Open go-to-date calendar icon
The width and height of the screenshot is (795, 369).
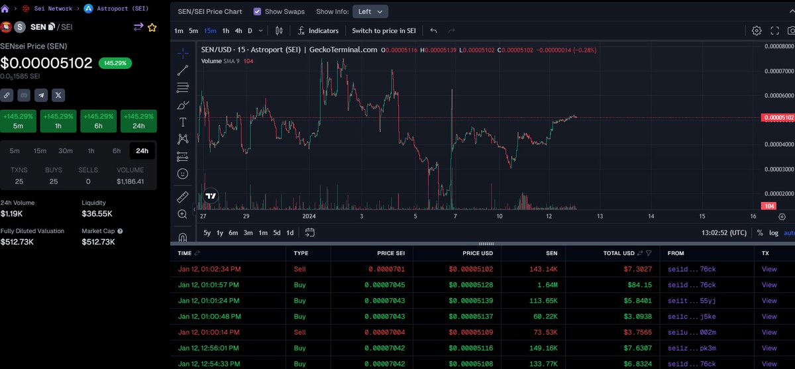pyautogui.click(x=309, y=233)
